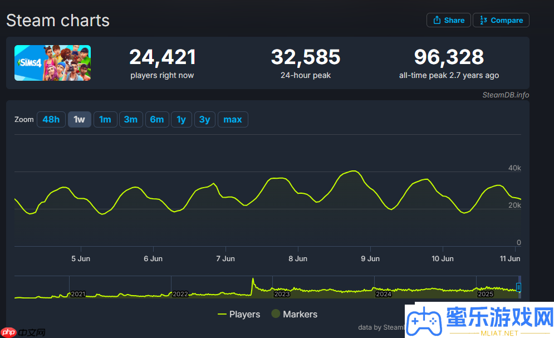
Task: Toggle the Players legend series
Action: pos(239,314)
